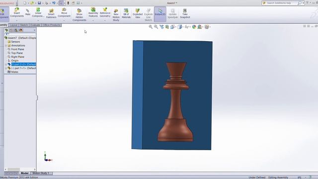Click the Section View icon

point(167,27)
